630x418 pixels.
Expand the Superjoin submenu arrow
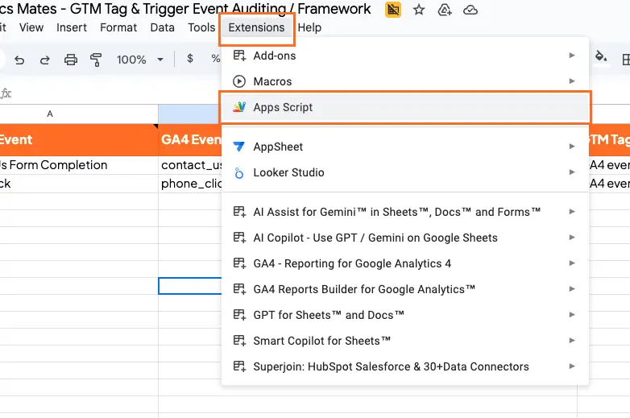tap(572, 366)
